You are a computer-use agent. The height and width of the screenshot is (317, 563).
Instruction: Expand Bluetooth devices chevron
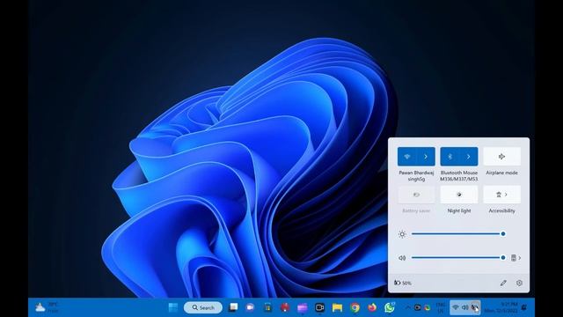[469, 157]
